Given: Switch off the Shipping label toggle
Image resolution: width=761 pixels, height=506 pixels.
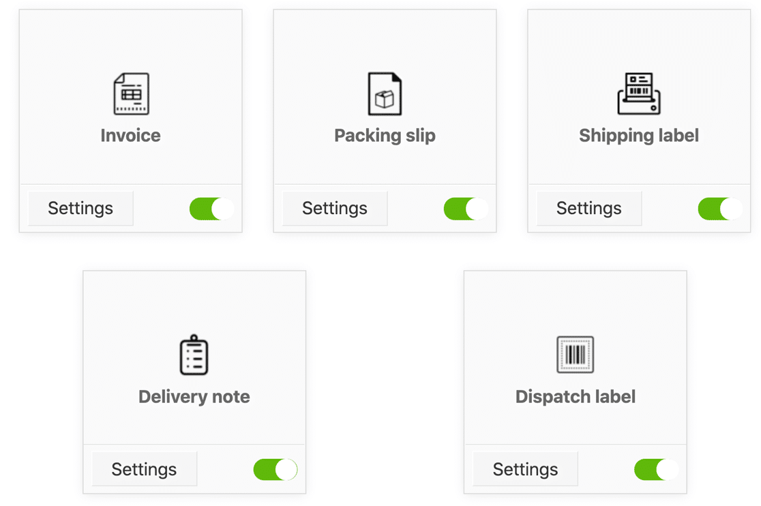Looking at the screenshot, I should coord(720,209).
